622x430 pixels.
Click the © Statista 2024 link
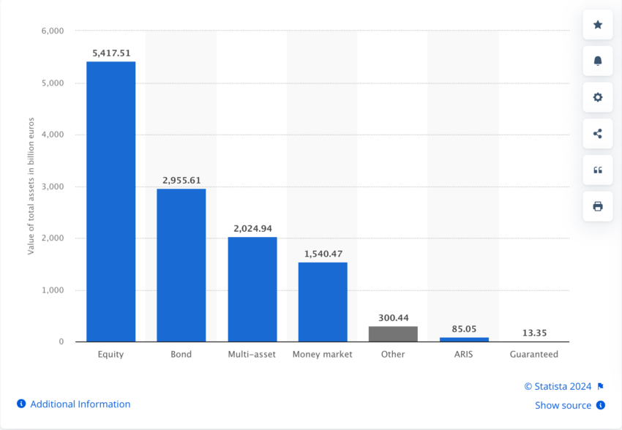(558, 386)
